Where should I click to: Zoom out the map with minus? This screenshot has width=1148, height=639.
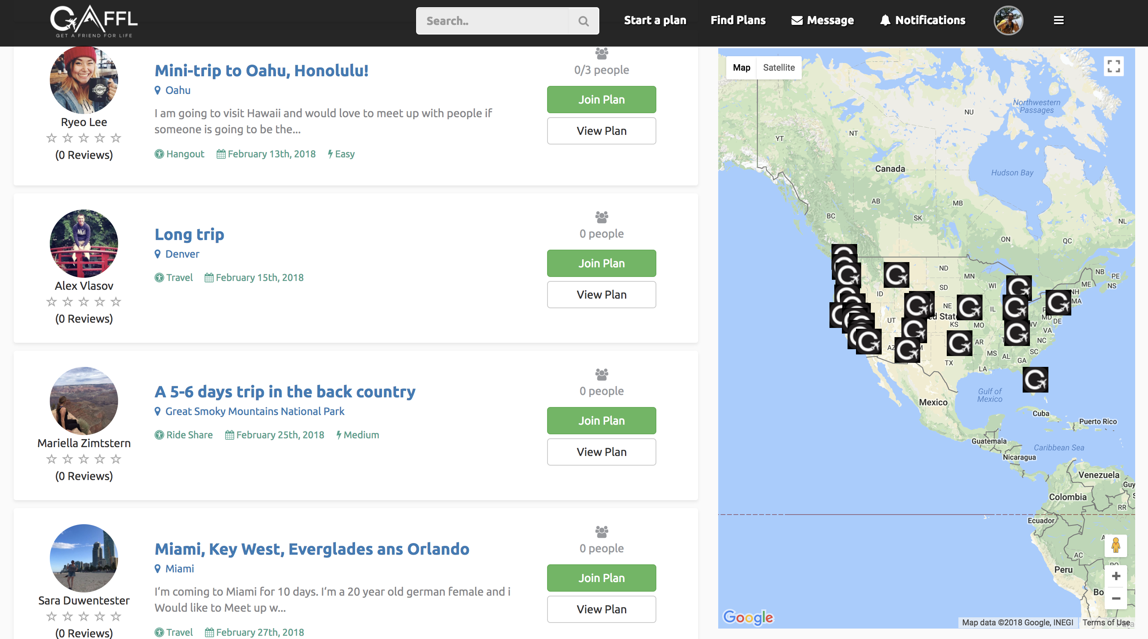1116,598
